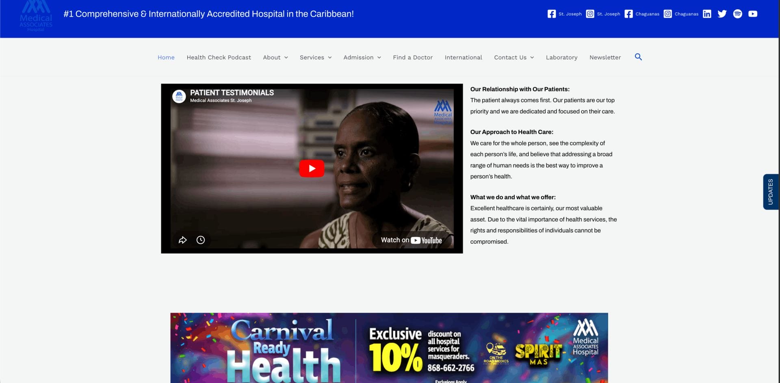Open the Chaguanas Facebook page icon

[628, 14]
